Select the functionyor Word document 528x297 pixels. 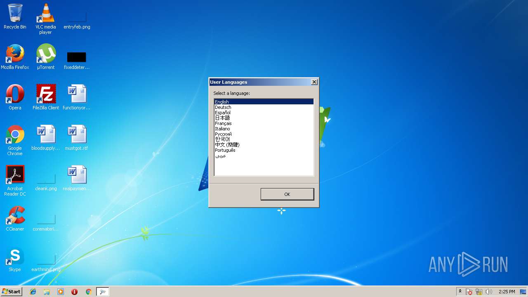(x=77, y=97)
